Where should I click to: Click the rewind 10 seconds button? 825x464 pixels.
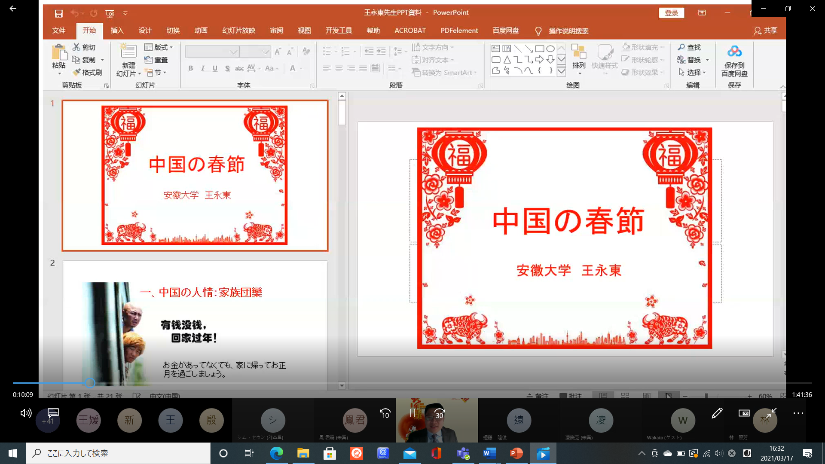click(385, 413)
